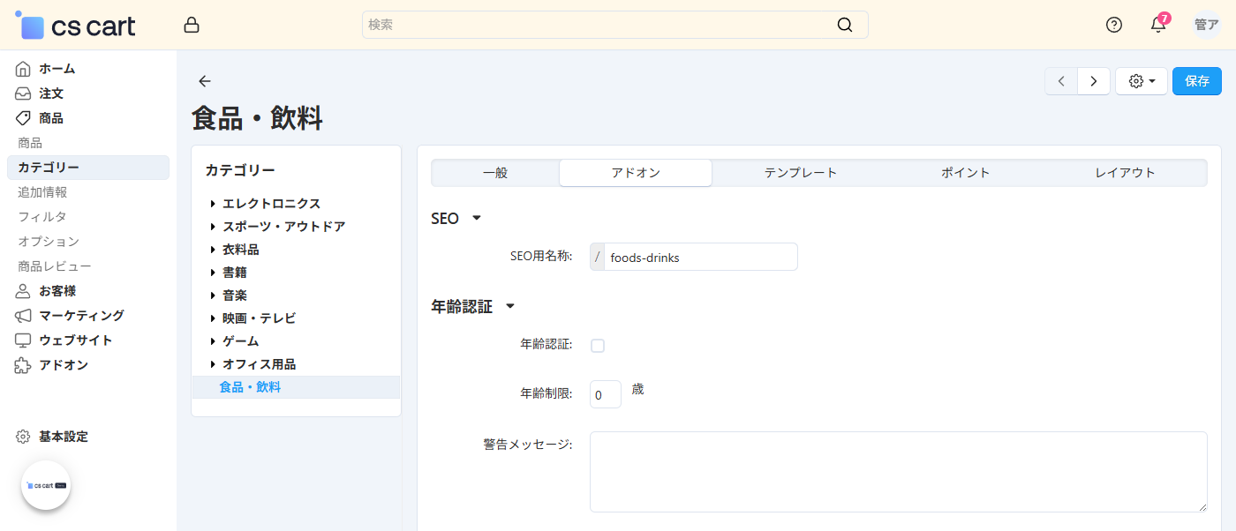Open the ホーム sidebar icon
Screen dimensions: 1236x531
click(23, 68)
